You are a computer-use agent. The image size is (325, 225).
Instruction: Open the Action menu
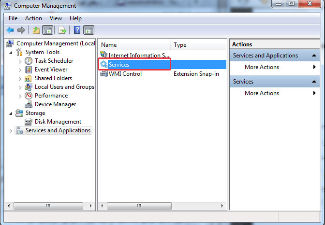tap(33, 18)
